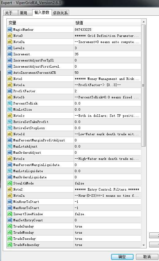This screenshot has width=159, height=261.
Task: Click the 确定 button
Action: click(x=122, y=257)
